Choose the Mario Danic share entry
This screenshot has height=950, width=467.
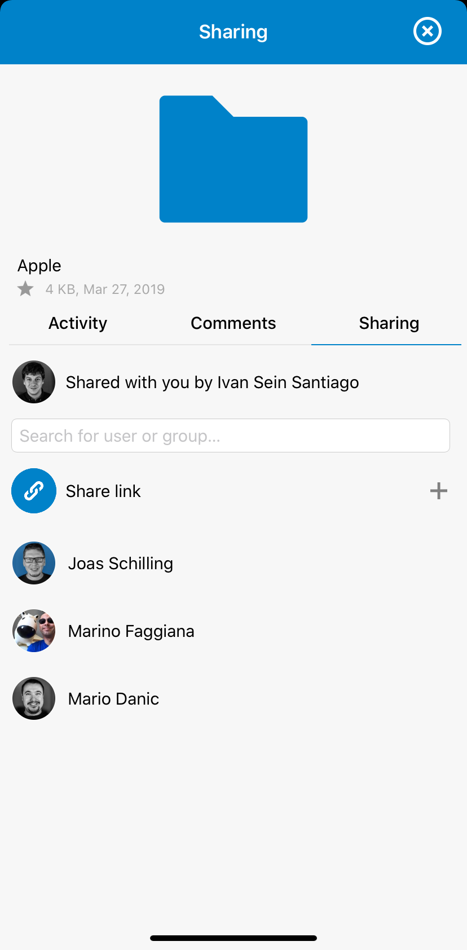coord(233,698)
